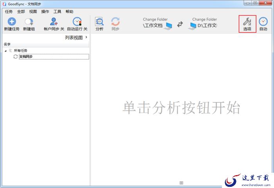Click the New Job (新建任务) icon
Image resolution: width=274 pixels, height=188 pixels.
coord(12,21)
